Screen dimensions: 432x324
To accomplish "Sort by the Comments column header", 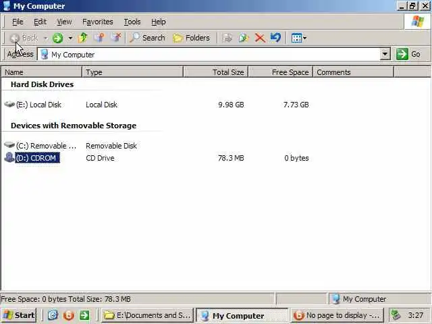I will click(x=354, y=72).
